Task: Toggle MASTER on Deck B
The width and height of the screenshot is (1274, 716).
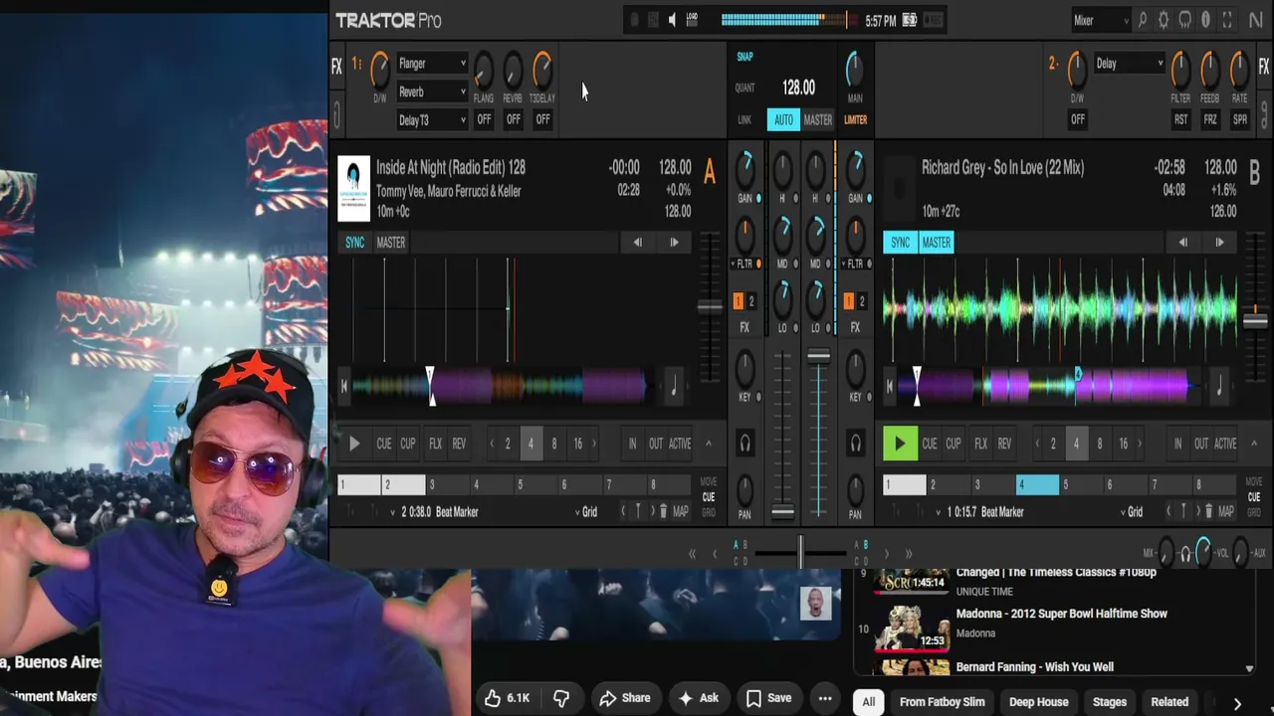Action: [x=936, y=242]
